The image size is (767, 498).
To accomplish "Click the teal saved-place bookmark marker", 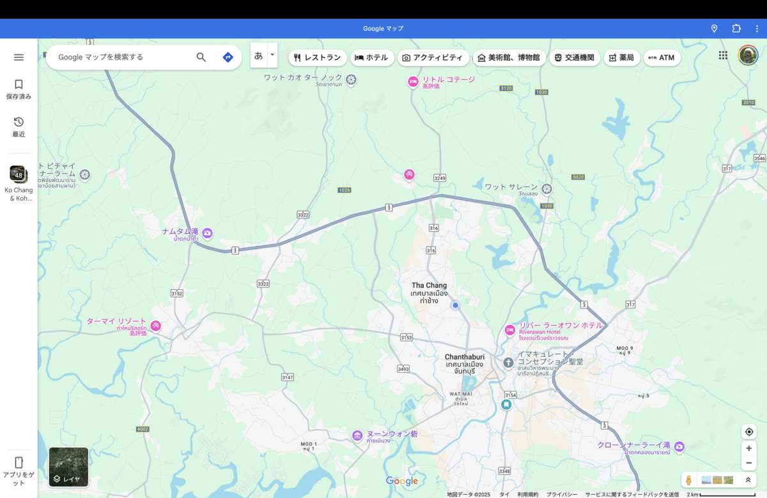I will pos(506,405).
